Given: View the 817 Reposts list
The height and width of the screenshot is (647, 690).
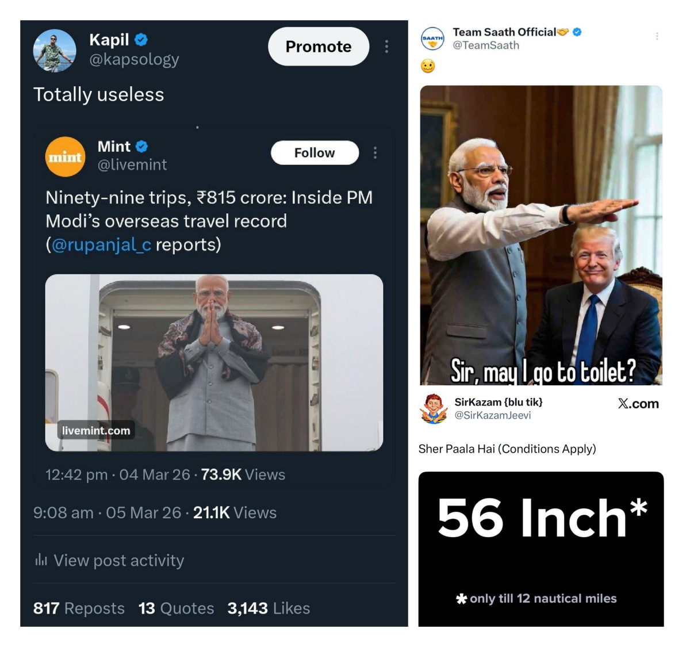Looking at the screenshot, I should tap(79, 608).
